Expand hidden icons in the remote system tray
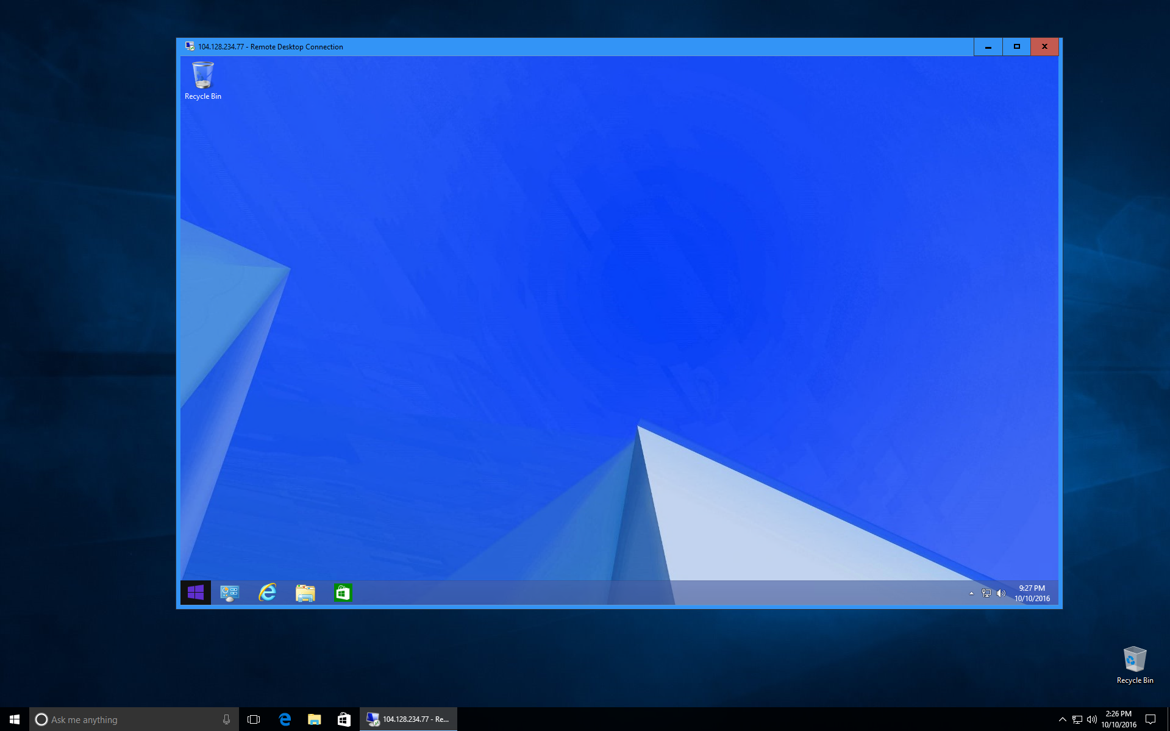The height and width of the screenshot is (731, 1170). [972, 592]
